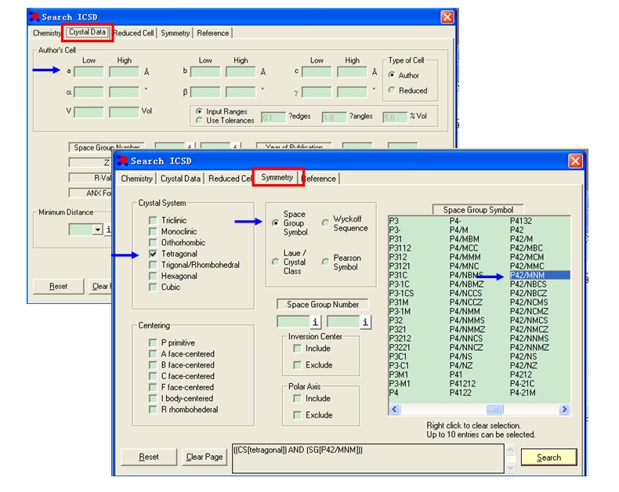
Task: Check the Monoclinic crystal system box
Action: (x=153, y=231)
